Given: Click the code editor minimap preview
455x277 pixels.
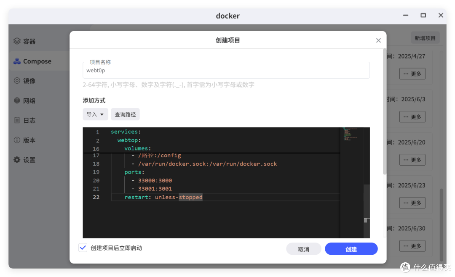Looking at the screenshot, I should click(351, 135).
